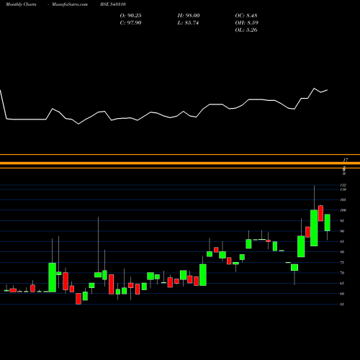360x360 pixels.
Task: Select the open value 'O: 90.25'
Action: 130,15
